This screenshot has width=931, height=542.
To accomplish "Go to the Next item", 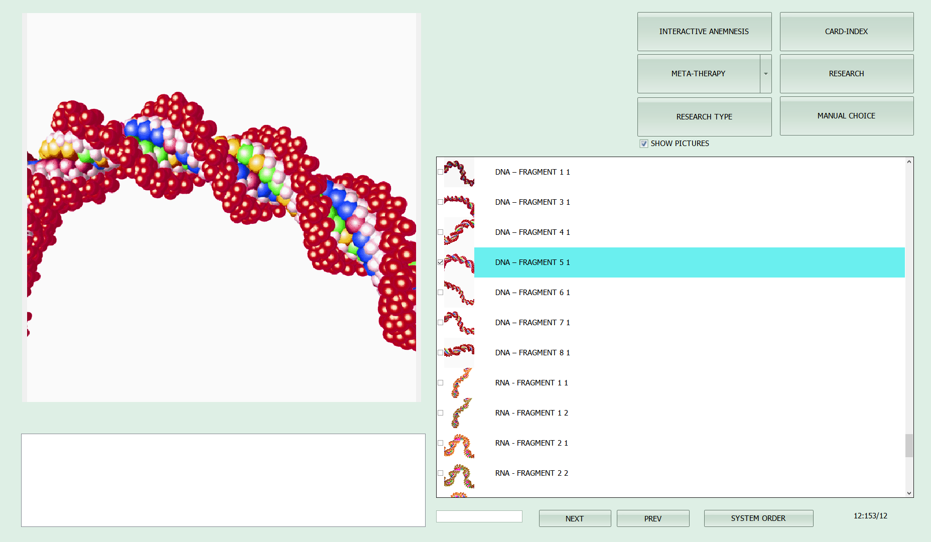I will (575, 518).
